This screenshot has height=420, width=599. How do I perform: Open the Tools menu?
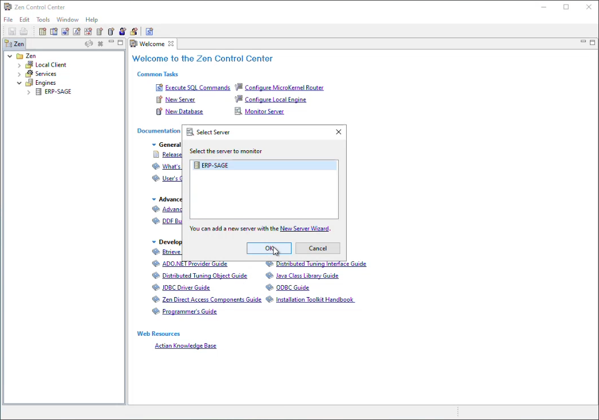[x=43, y=19]
